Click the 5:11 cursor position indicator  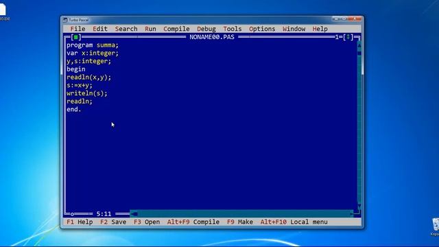[x=104, y=214]
